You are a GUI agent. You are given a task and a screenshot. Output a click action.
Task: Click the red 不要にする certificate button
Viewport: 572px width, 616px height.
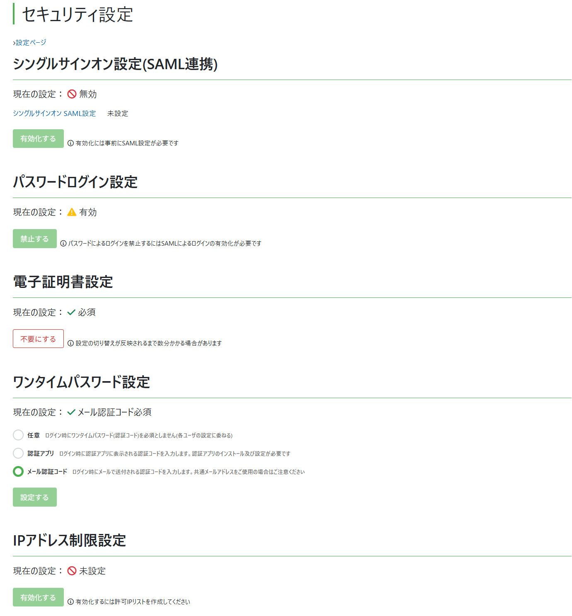pyautogui.click(x=38, y=339)
